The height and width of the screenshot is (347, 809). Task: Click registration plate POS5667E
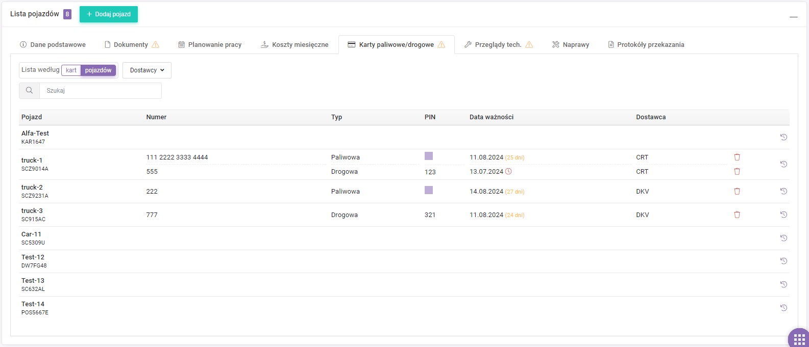[x=35, y=312]
